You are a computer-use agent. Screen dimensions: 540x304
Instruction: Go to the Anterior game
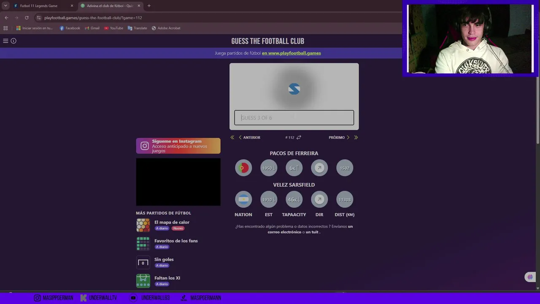[249, 138]
